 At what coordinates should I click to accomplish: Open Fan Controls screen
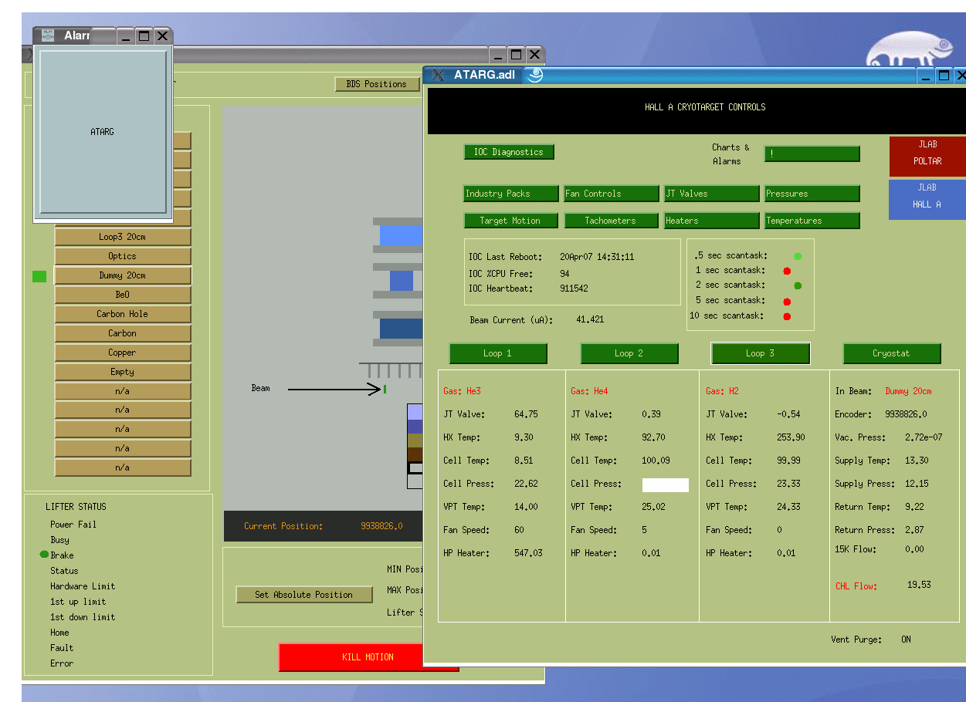pos(612,194)
